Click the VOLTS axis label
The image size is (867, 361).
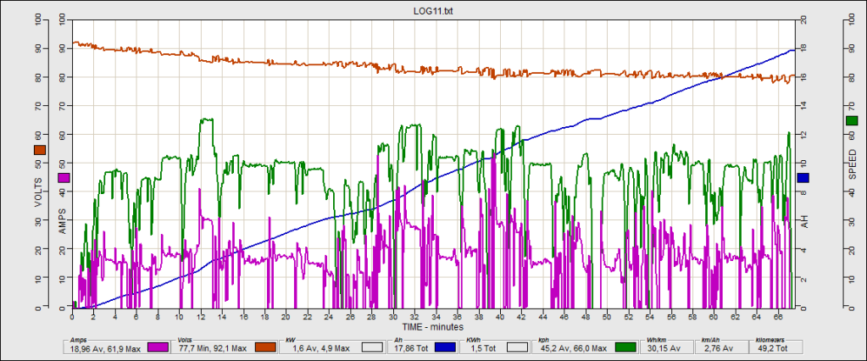point(39,192)
